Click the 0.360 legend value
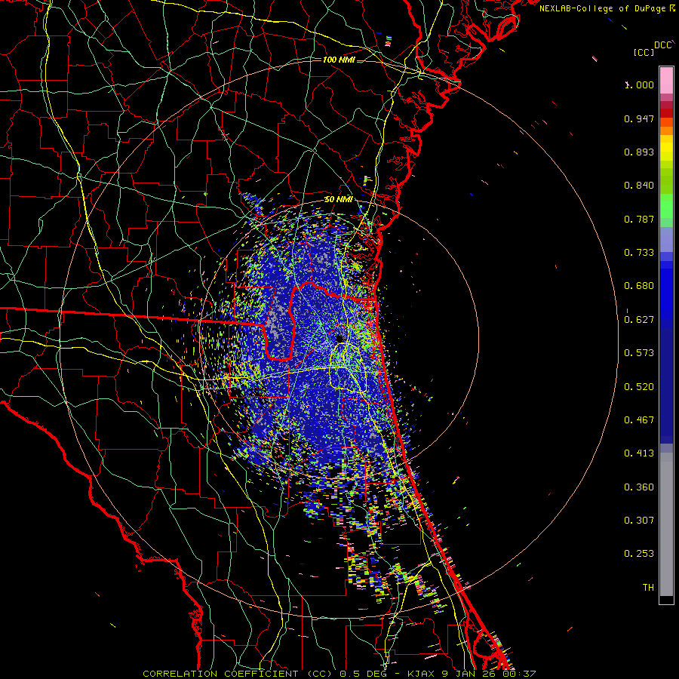 click(639, 487)
